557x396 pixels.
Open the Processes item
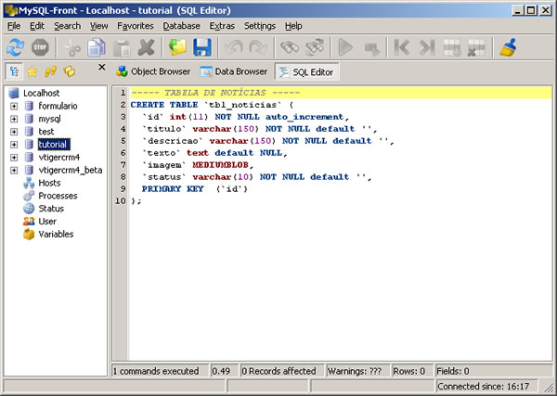[58, 196]
